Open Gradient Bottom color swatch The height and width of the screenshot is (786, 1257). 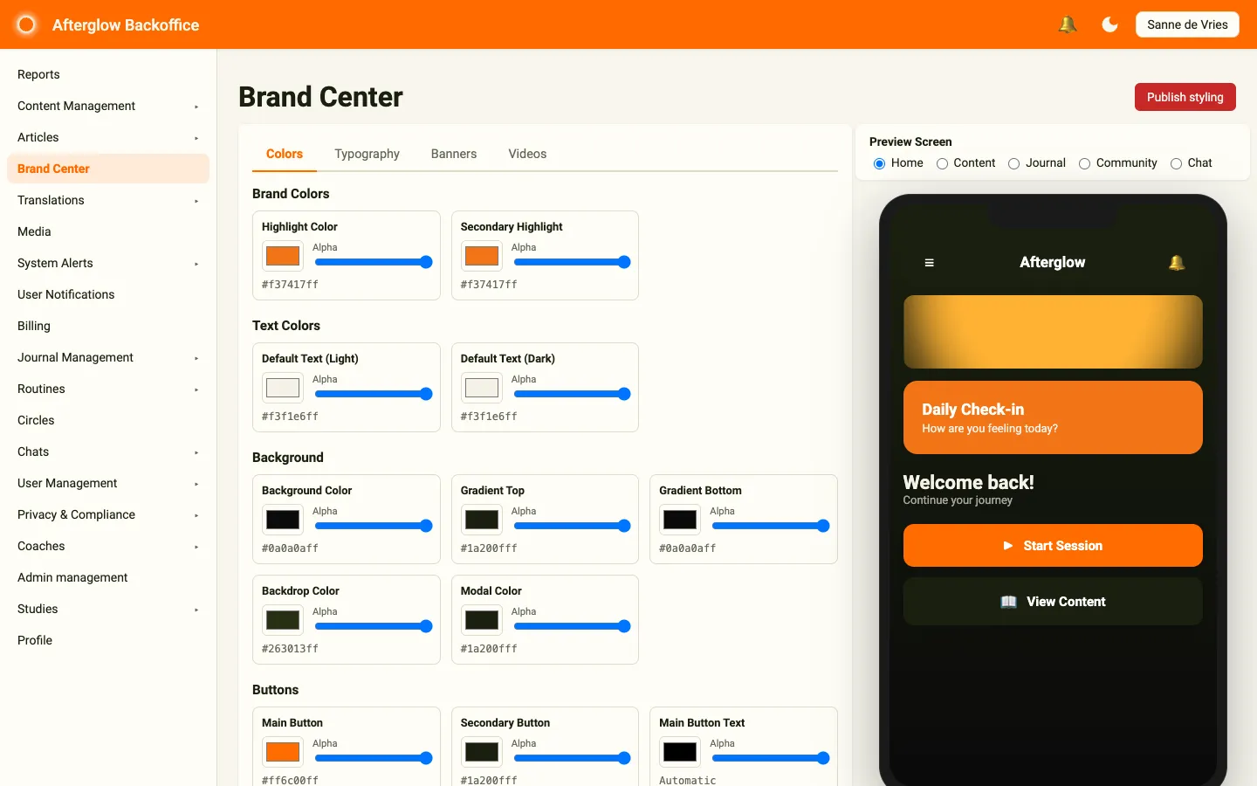click(x=680, y=520)
